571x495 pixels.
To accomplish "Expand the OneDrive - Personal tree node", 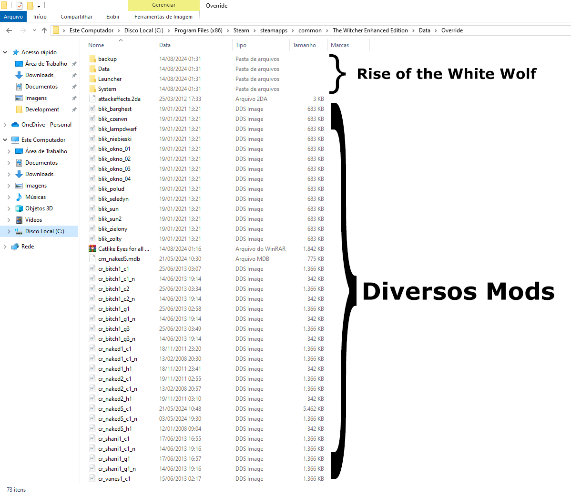I will (5, 125).
